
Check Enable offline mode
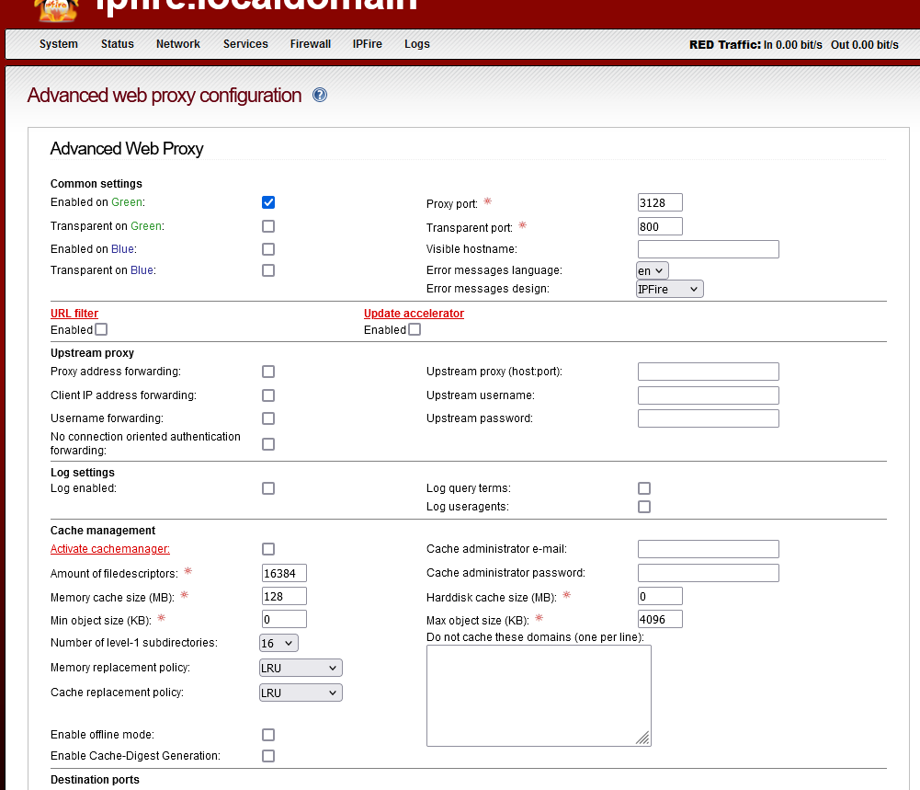tap(268, 735)
